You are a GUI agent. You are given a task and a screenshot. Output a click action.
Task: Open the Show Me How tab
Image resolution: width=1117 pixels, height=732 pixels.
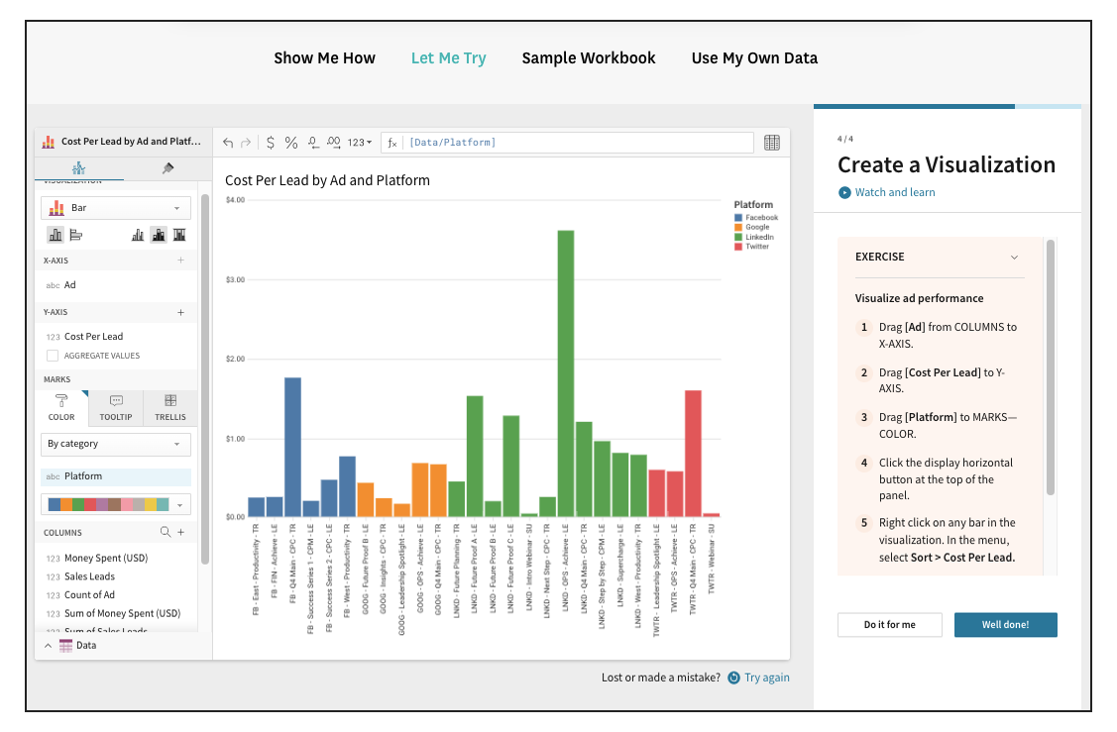[325, 58]
